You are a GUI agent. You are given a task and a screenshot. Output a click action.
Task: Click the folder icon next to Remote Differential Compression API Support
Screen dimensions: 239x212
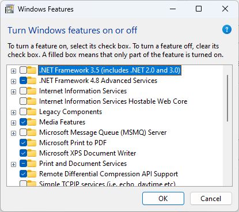click(x=32, y=174)
